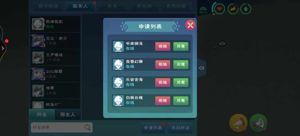Expand the left edge arrow handle
300x136 pixels.
click(3, 49)
